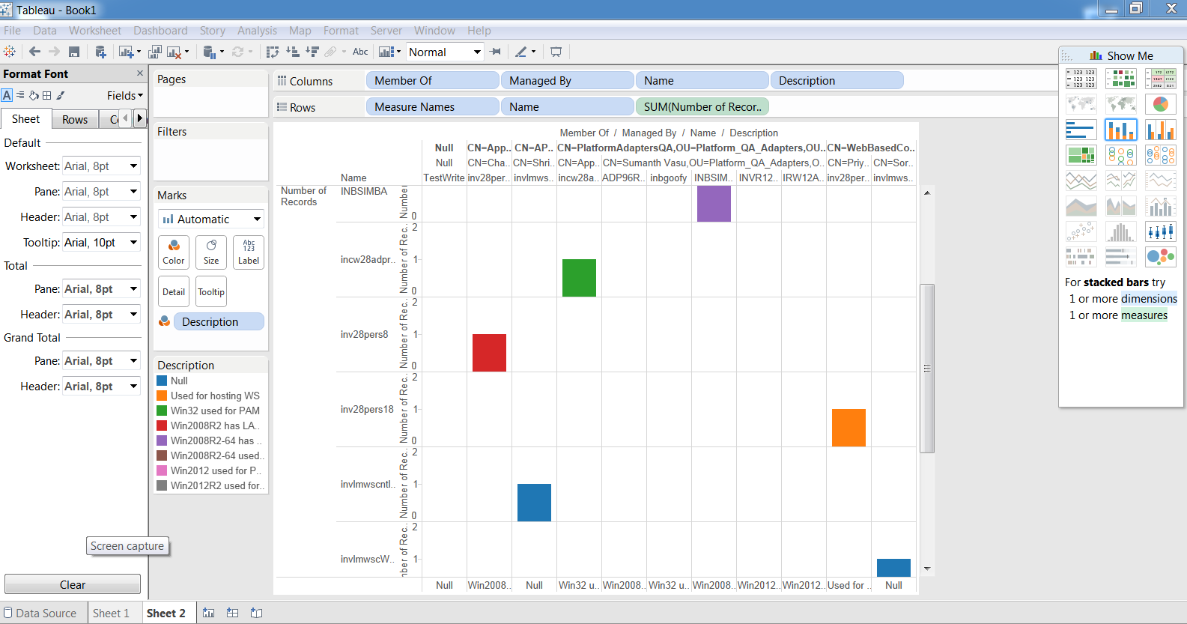Choose text table in Show Me
This screenshot has height=624, width=1187.
pos(1081,79)
